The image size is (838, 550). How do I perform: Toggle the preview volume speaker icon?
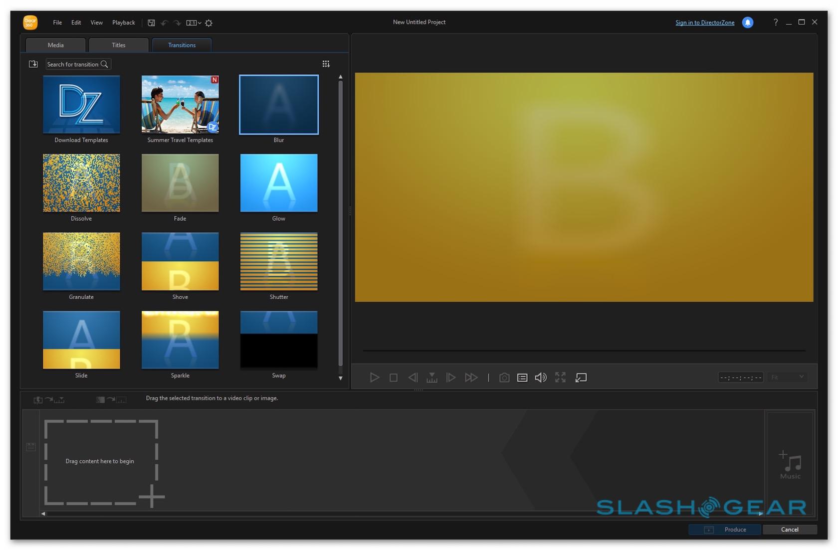(x=541, y=377)
